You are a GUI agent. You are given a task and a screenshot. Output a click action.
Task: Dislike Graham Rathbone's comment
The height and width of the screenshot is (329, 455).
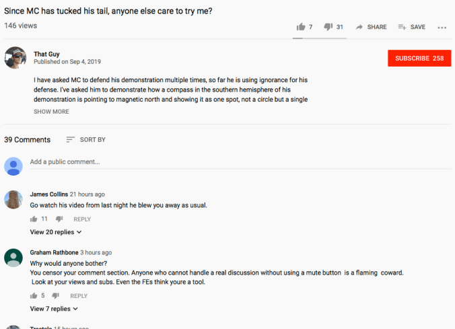click(56, 295)
